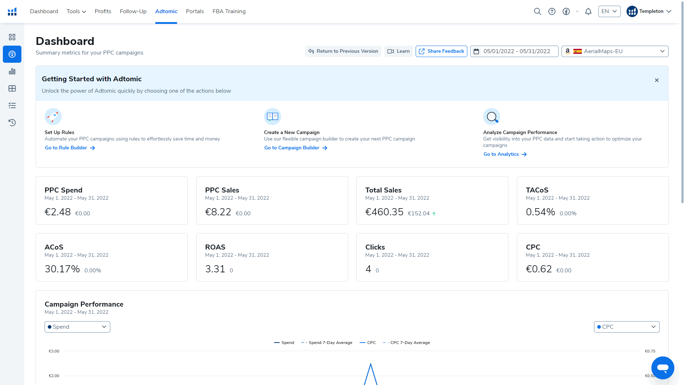The width and height of the screenshot is (685, 385).
Task: Open the EN language dropdown
Action: [x=609, y=11]
